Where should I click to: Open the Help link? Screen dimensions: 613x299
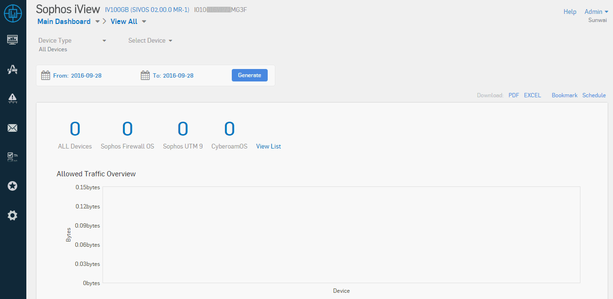(x=570, y=12)
